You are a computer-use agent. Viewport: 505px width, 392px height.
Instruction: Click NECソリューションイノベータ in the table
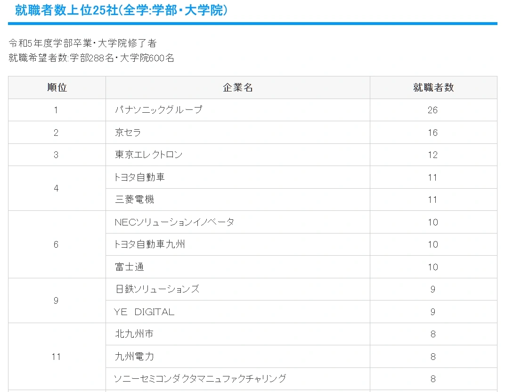click(174, 222)
